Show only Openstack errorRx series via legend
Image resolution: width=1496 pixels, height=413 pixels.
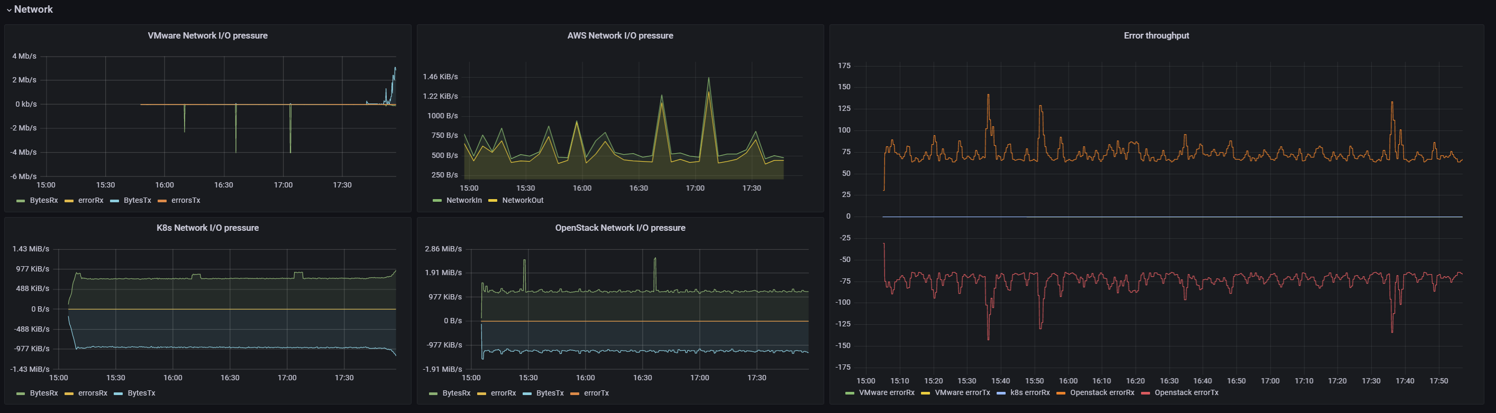pyautogui.click(x=1102, y=393)
